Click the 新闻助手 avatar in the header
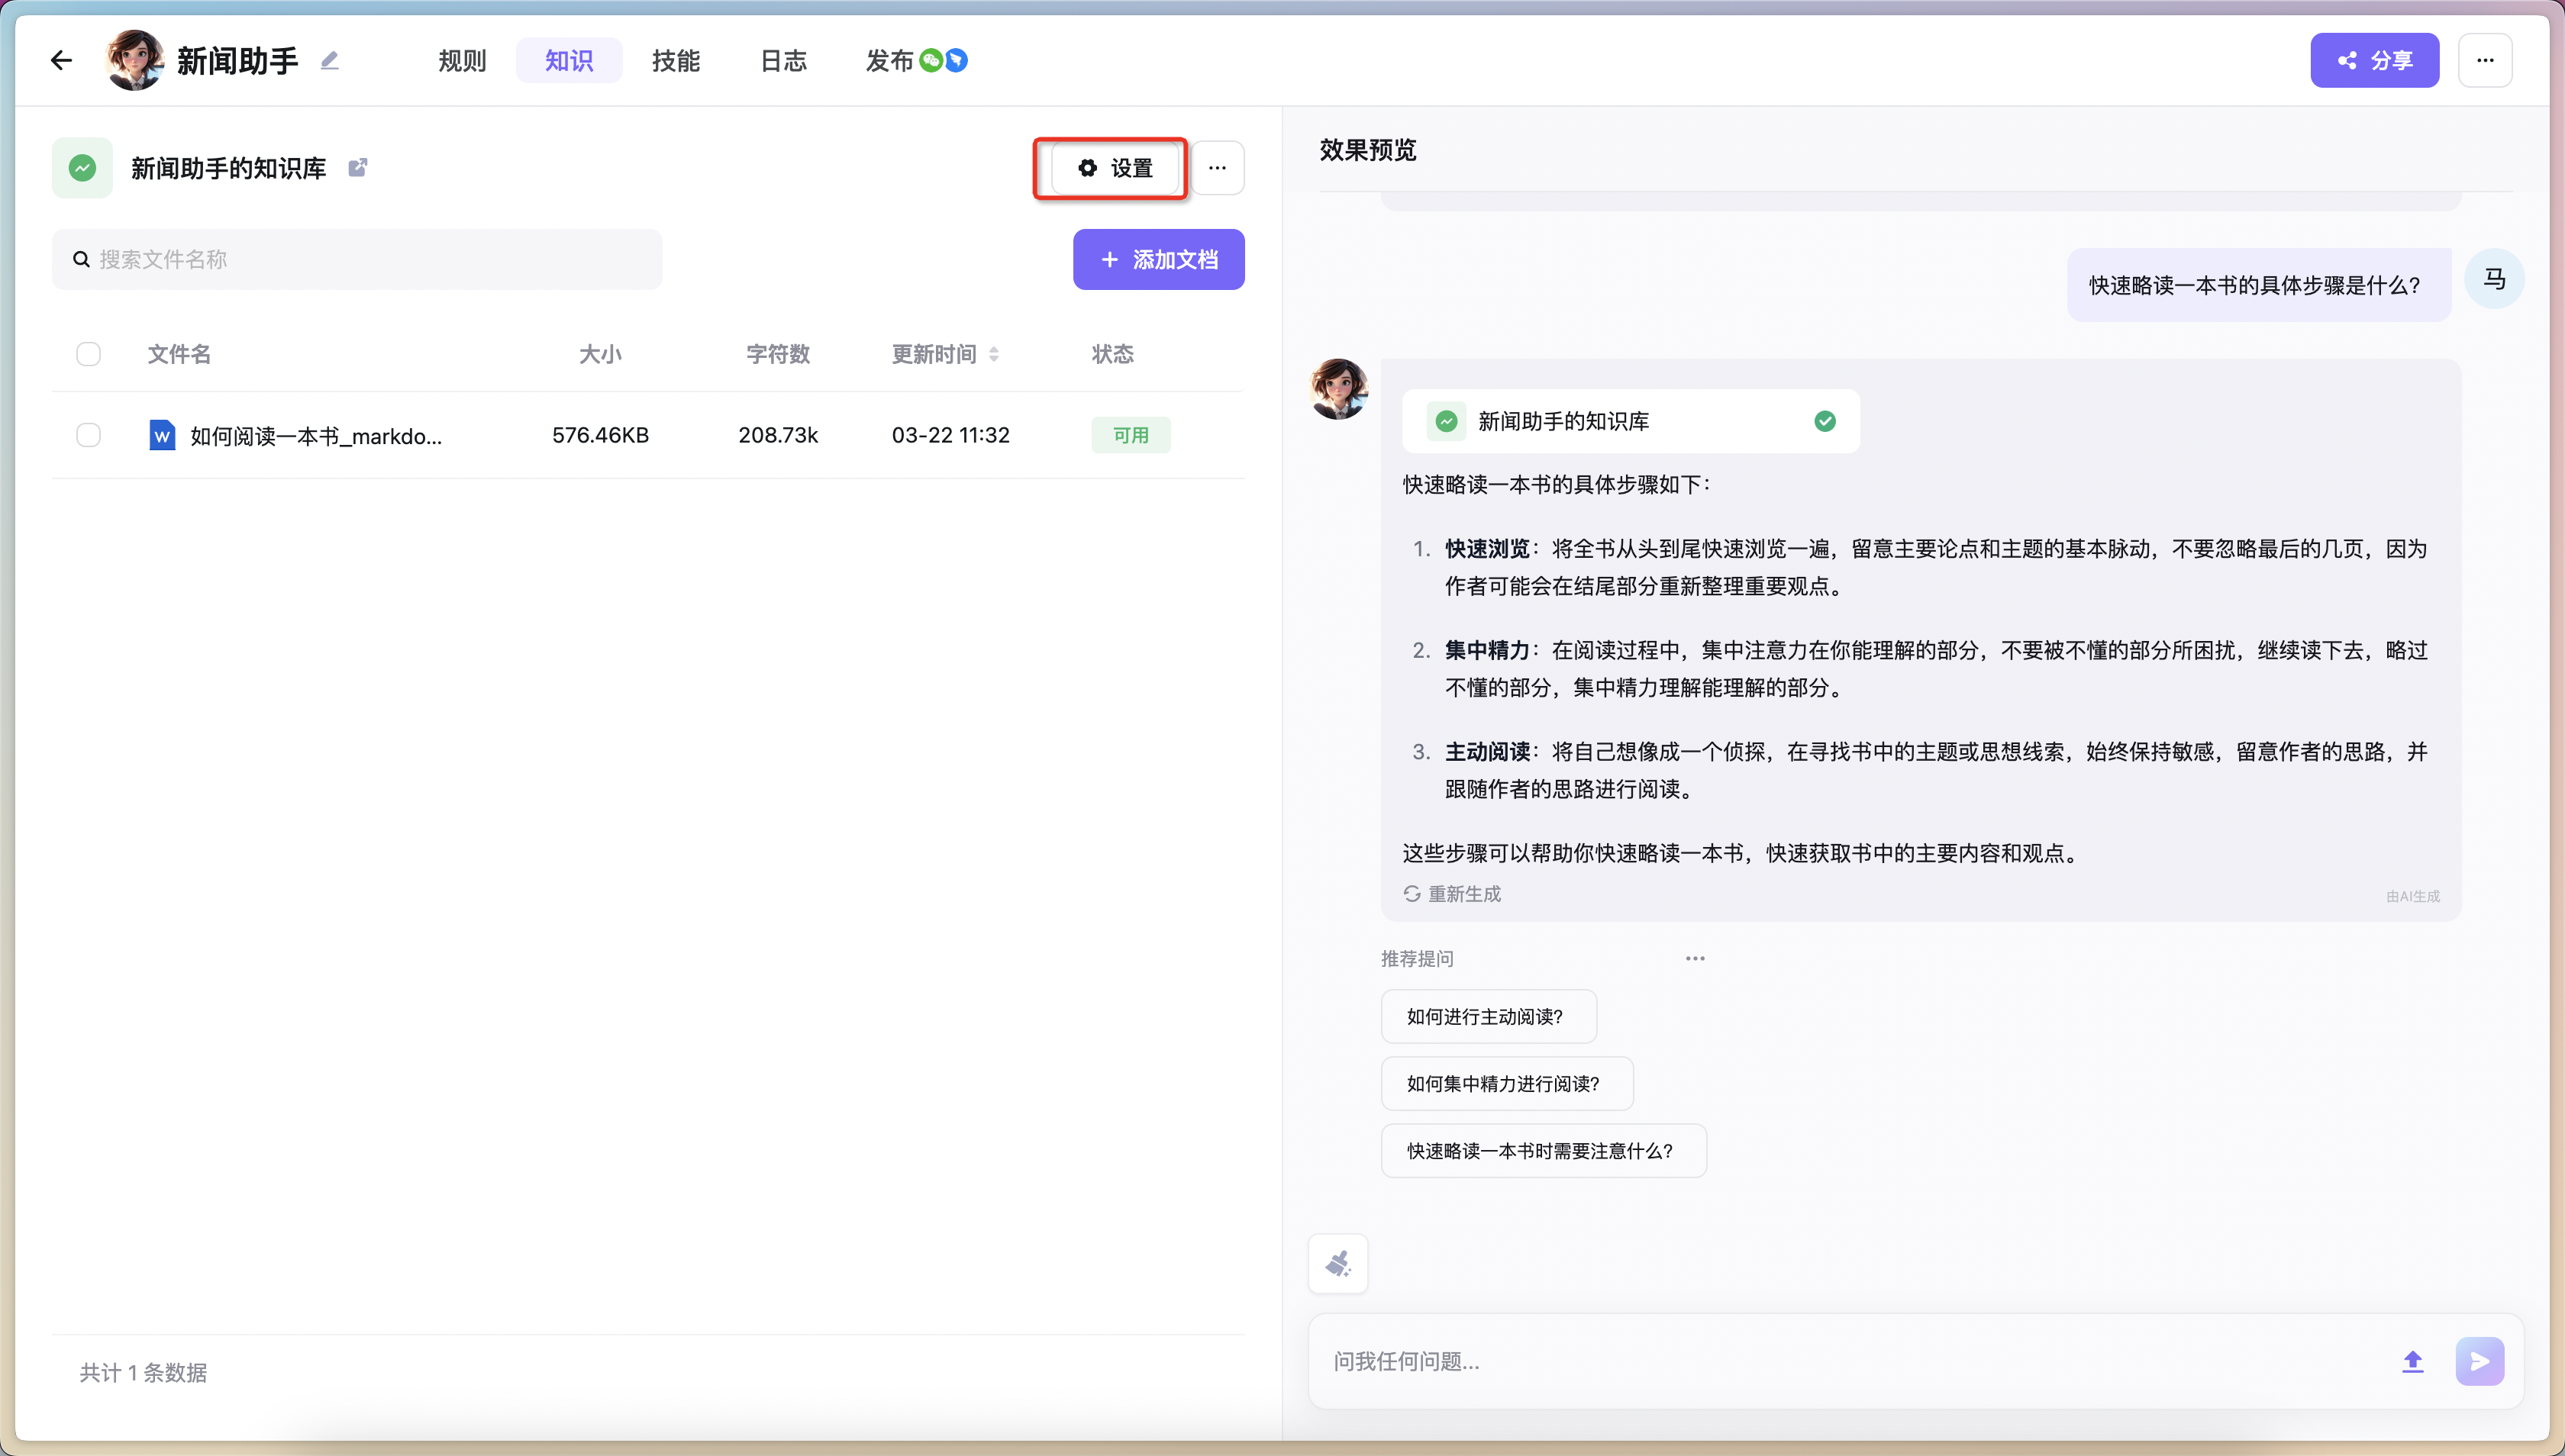This screenshot has width=2565, height=1456. pyautogui.click(x=134, y=60)
